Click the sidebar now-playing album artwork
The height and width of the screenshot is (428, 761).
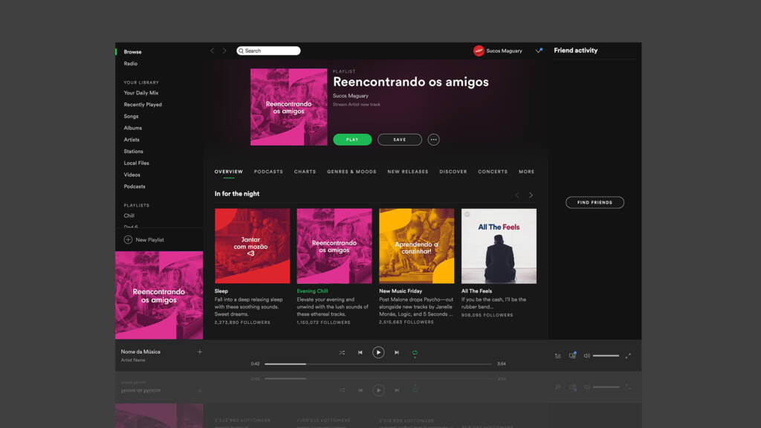click(159, 295)
